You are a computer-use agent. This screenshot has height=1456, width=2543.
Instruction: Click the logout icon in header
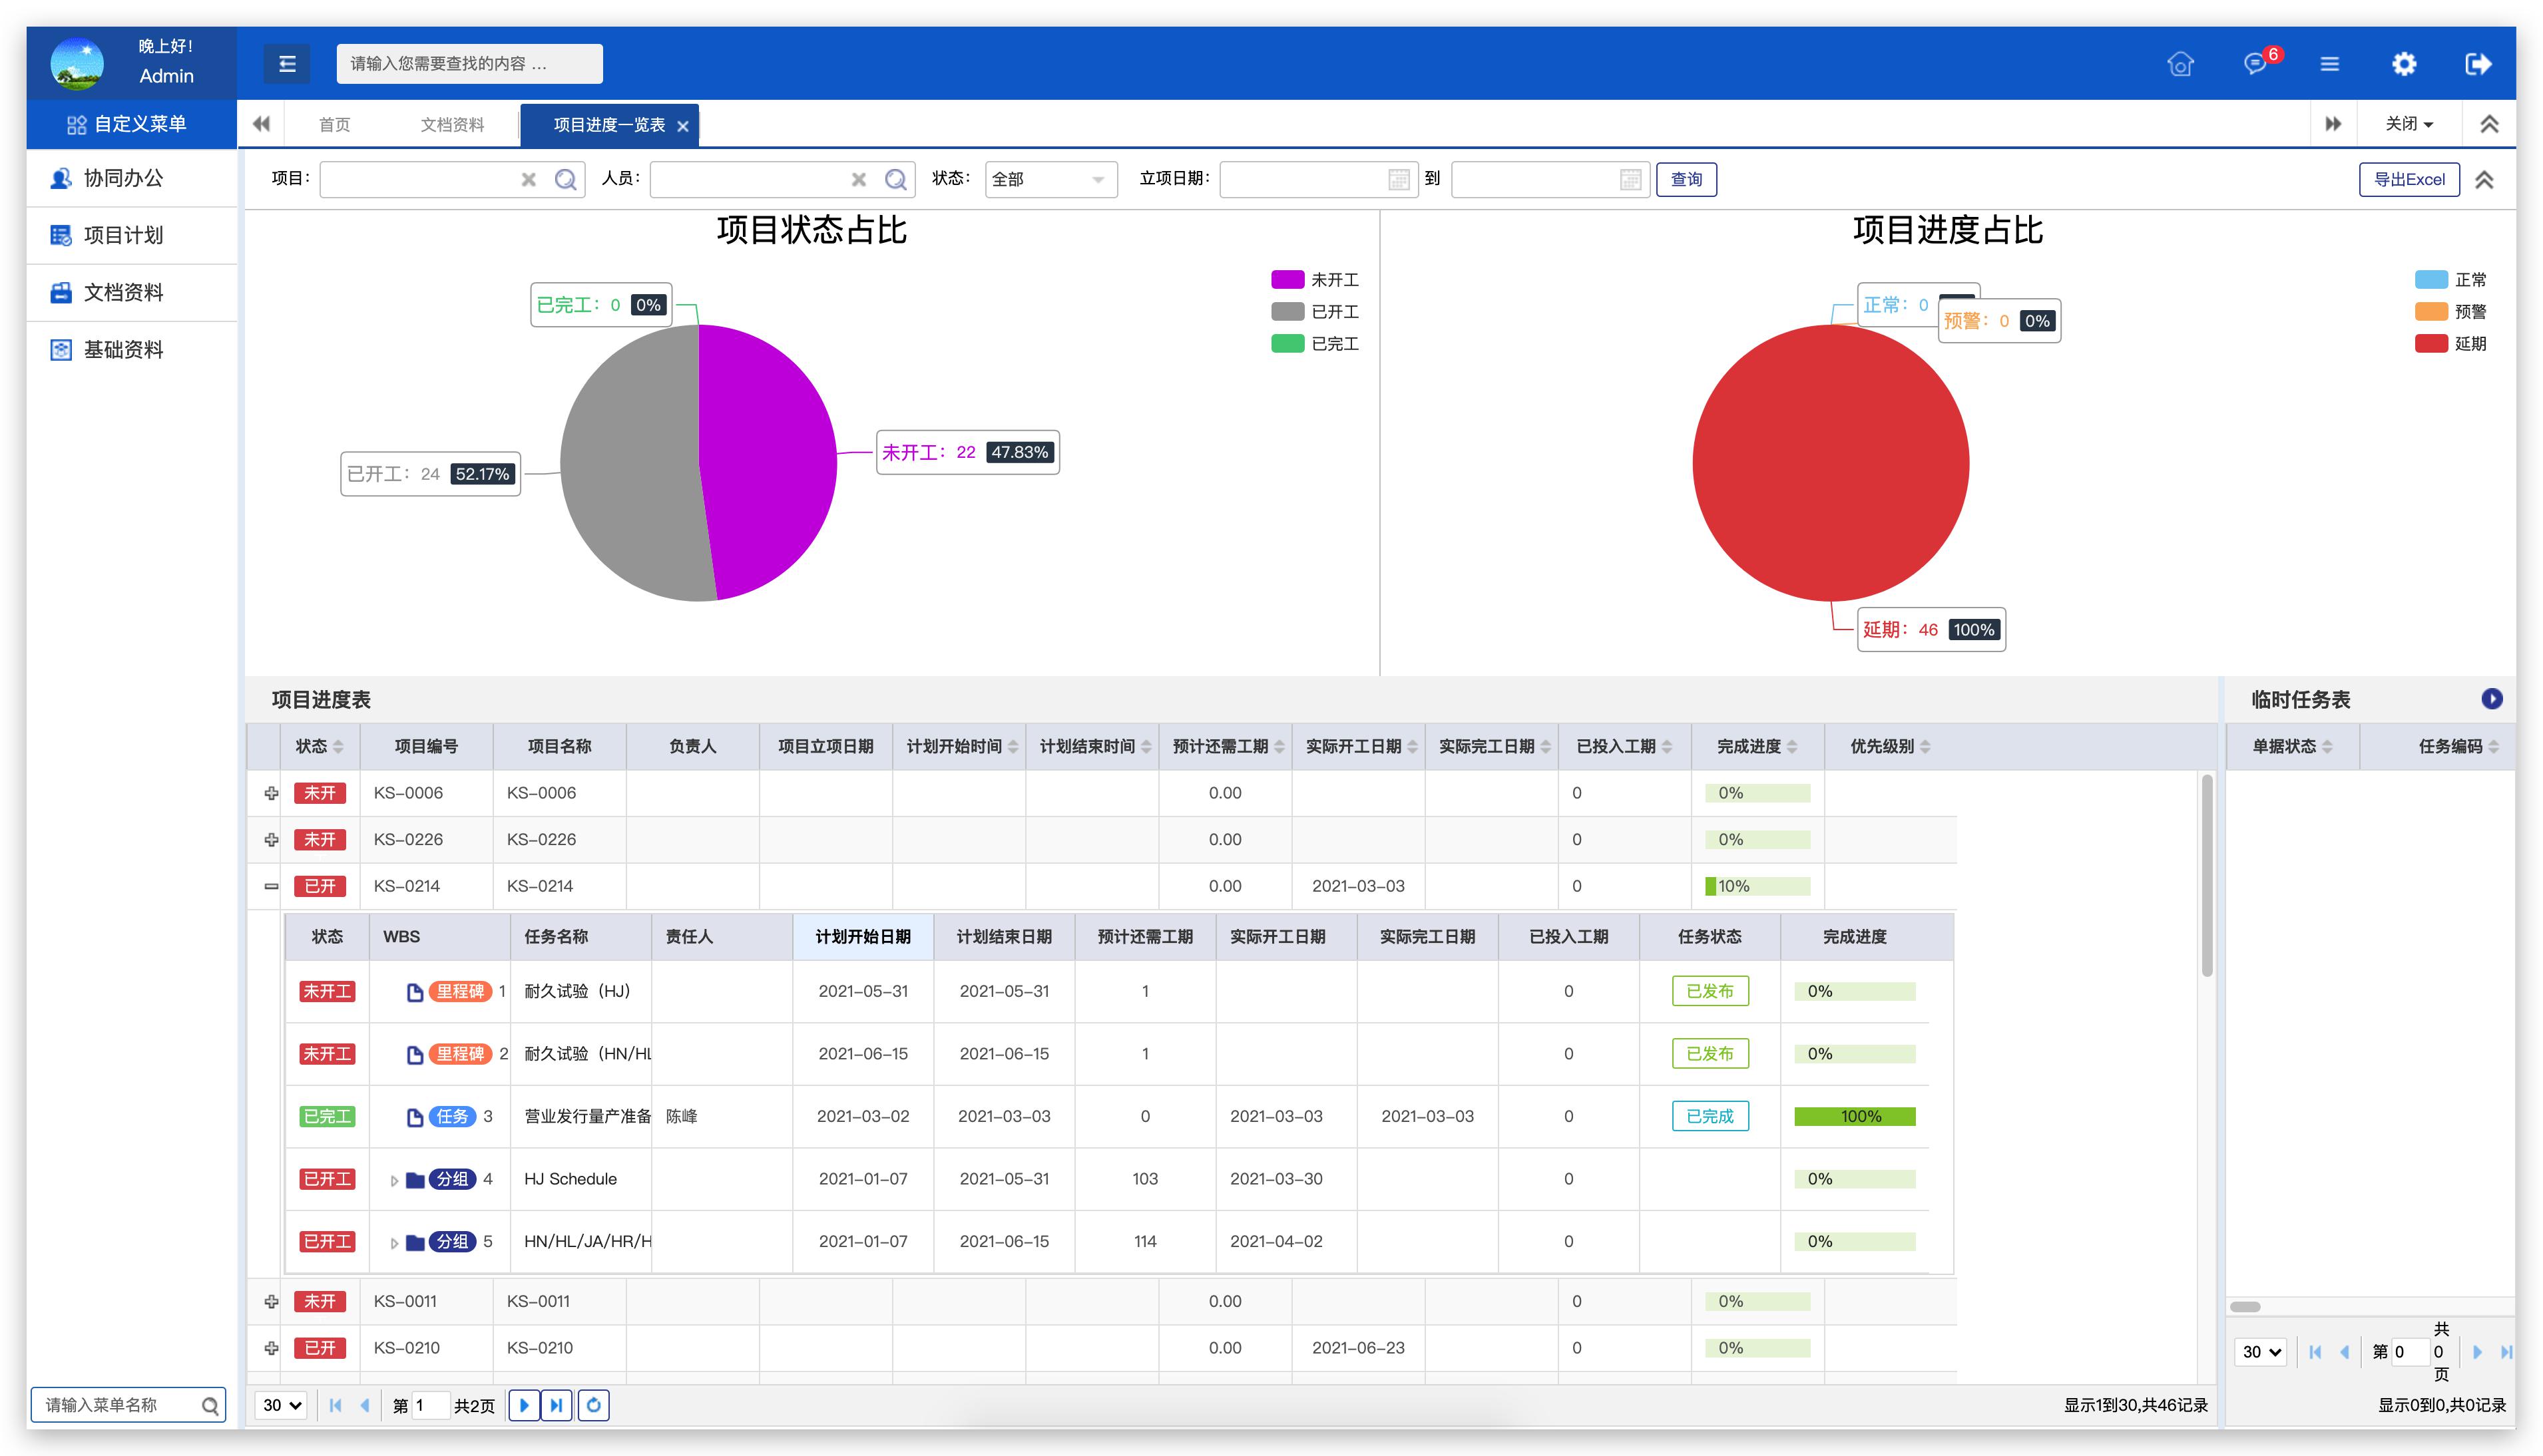pos(2478,64)
